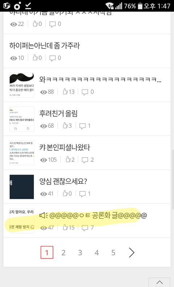Screen dimensions: 174x287
Task: Open post titled 하이퍼는아닌데 좀 가주라
Action: pos(45,45)
